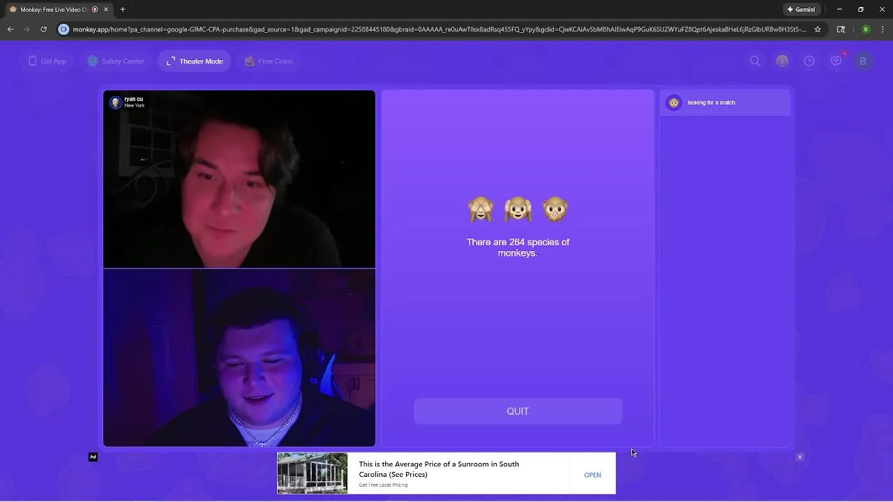Bookmark this page with star icon
This screenshot has width=893, height=502.
tap(818, 29)
